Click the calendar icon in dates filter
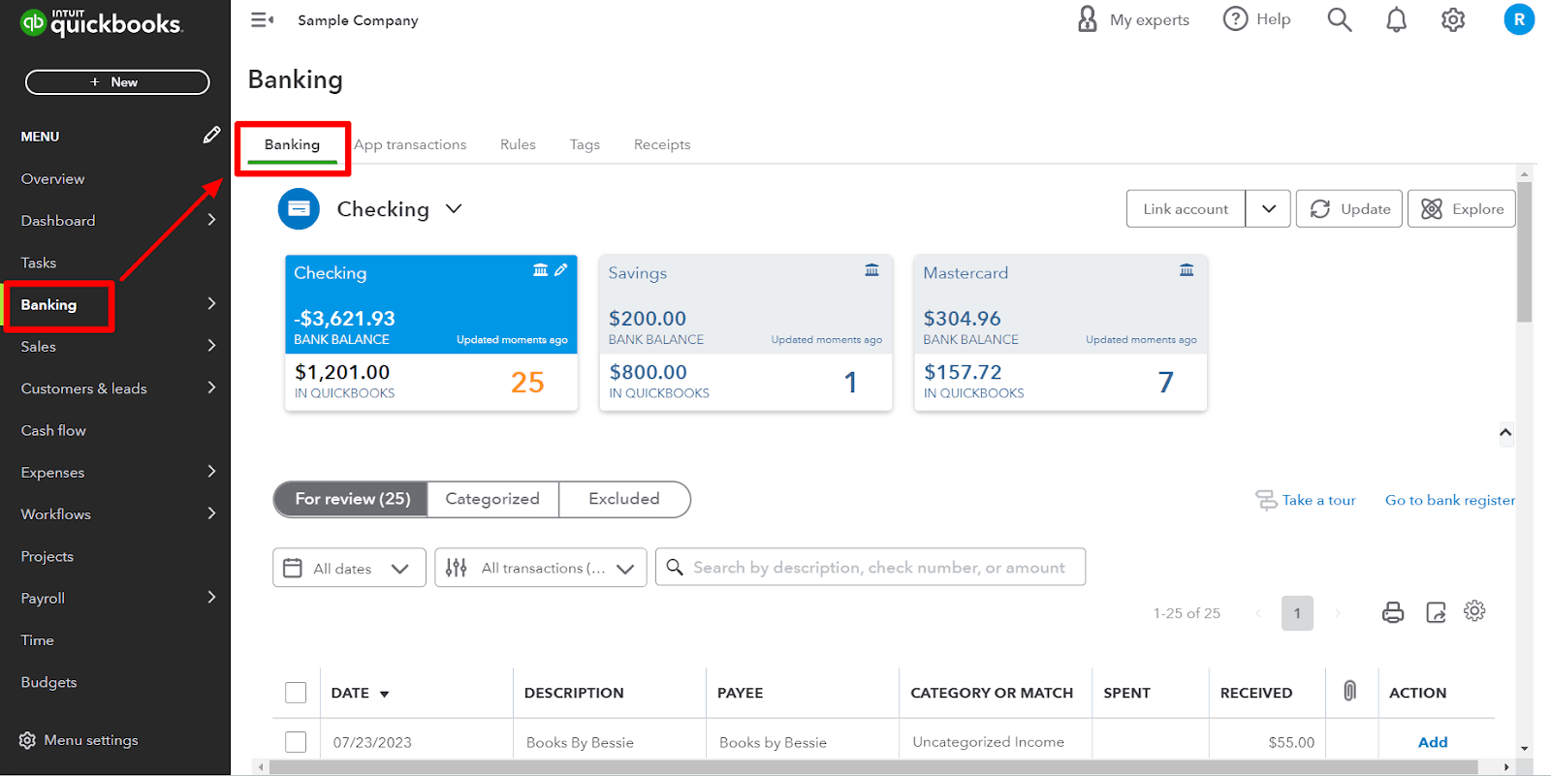Screen dimensions: 1551x776 (293, 568)
